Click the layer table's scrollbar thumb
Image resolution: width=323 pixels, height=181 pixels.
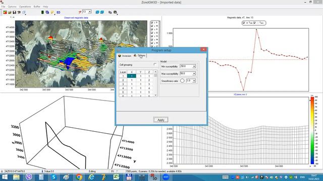[x=155, y=75]
